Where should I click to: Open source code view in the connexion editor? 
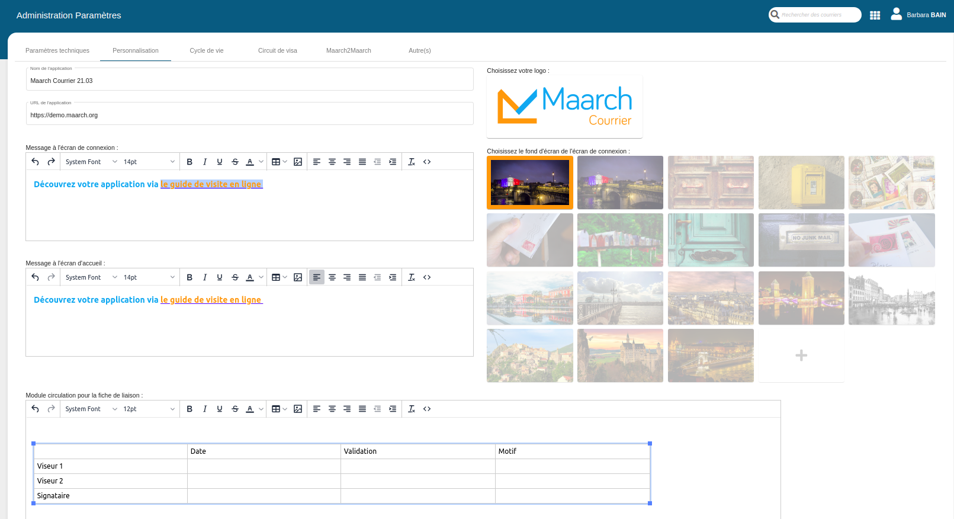click(x=427, y=162)
